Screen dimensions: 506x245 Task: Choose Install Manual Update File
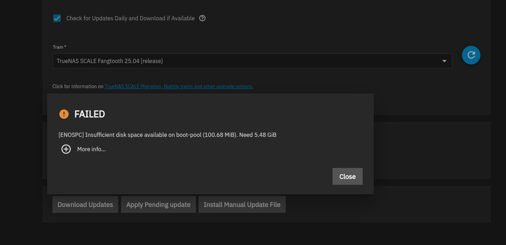pyautogui.click(x=242, y=205)
